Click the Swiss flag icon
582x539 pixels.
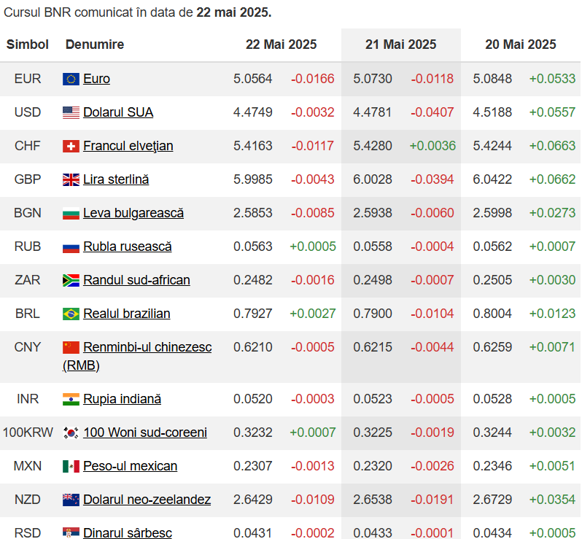point(71,147)
